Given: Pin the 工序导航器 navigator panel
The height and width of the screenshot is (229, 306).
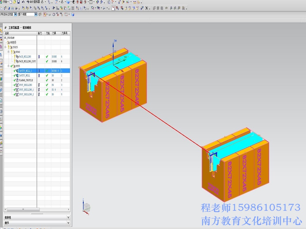Looking at the screenshot, I should coord(6,28).
